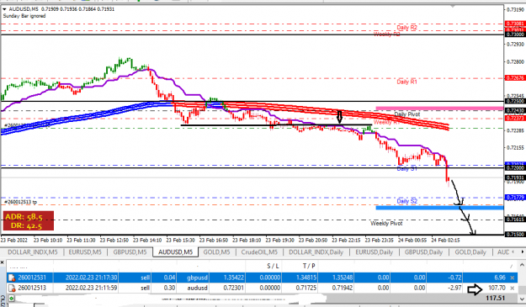Click the 0.71931 current price label on axis
526x307 pixels.
[514, 177]
